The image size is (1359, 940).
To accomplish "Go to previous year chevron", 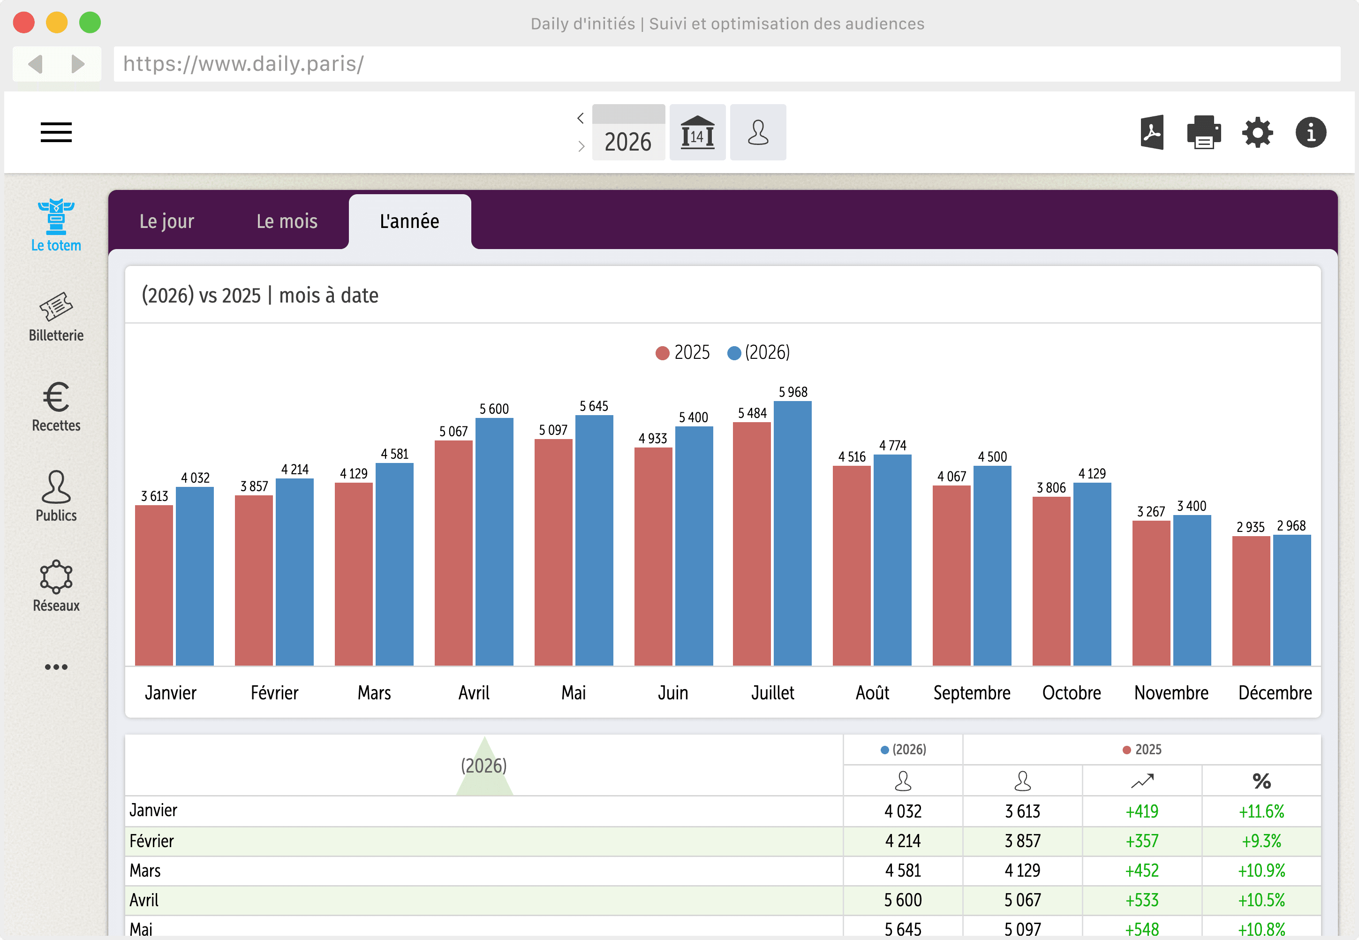I will (581, 118).
